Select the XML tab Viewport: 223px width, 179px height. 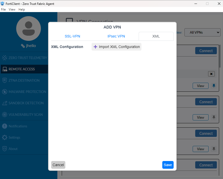[156, 36]
